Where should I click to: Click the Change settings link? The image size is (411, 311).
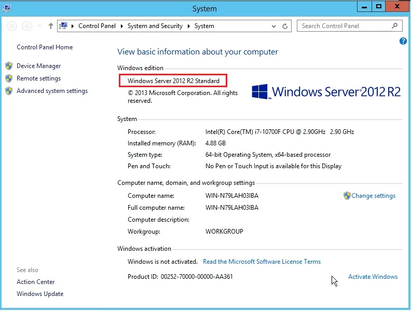[374, 196]
